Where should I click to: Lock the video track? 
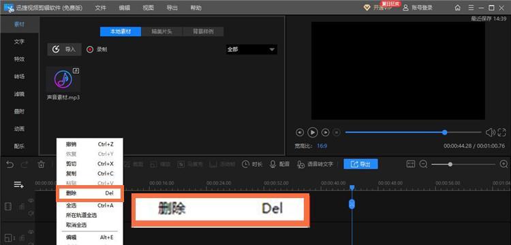[22, 207]
